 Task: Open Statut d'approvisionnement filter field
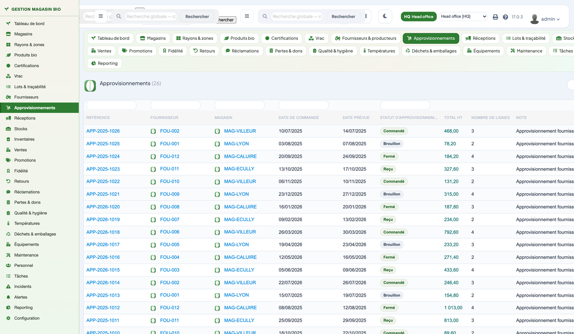pos(405,105)
